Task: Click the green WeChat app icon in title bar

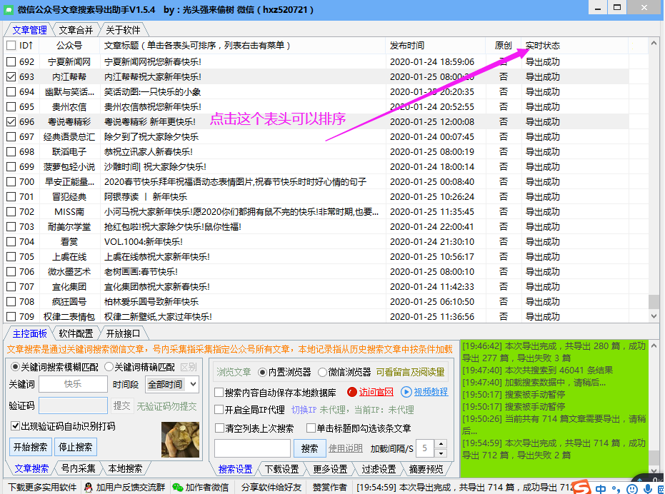Action: (9, 9)
